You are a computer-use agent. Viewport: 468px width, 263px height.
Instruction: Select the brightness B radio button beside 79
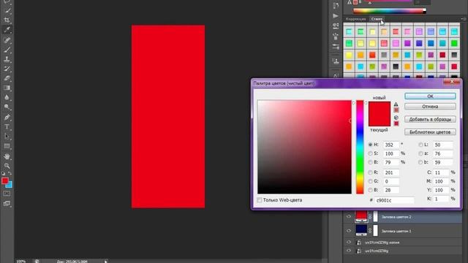(370, 162)
